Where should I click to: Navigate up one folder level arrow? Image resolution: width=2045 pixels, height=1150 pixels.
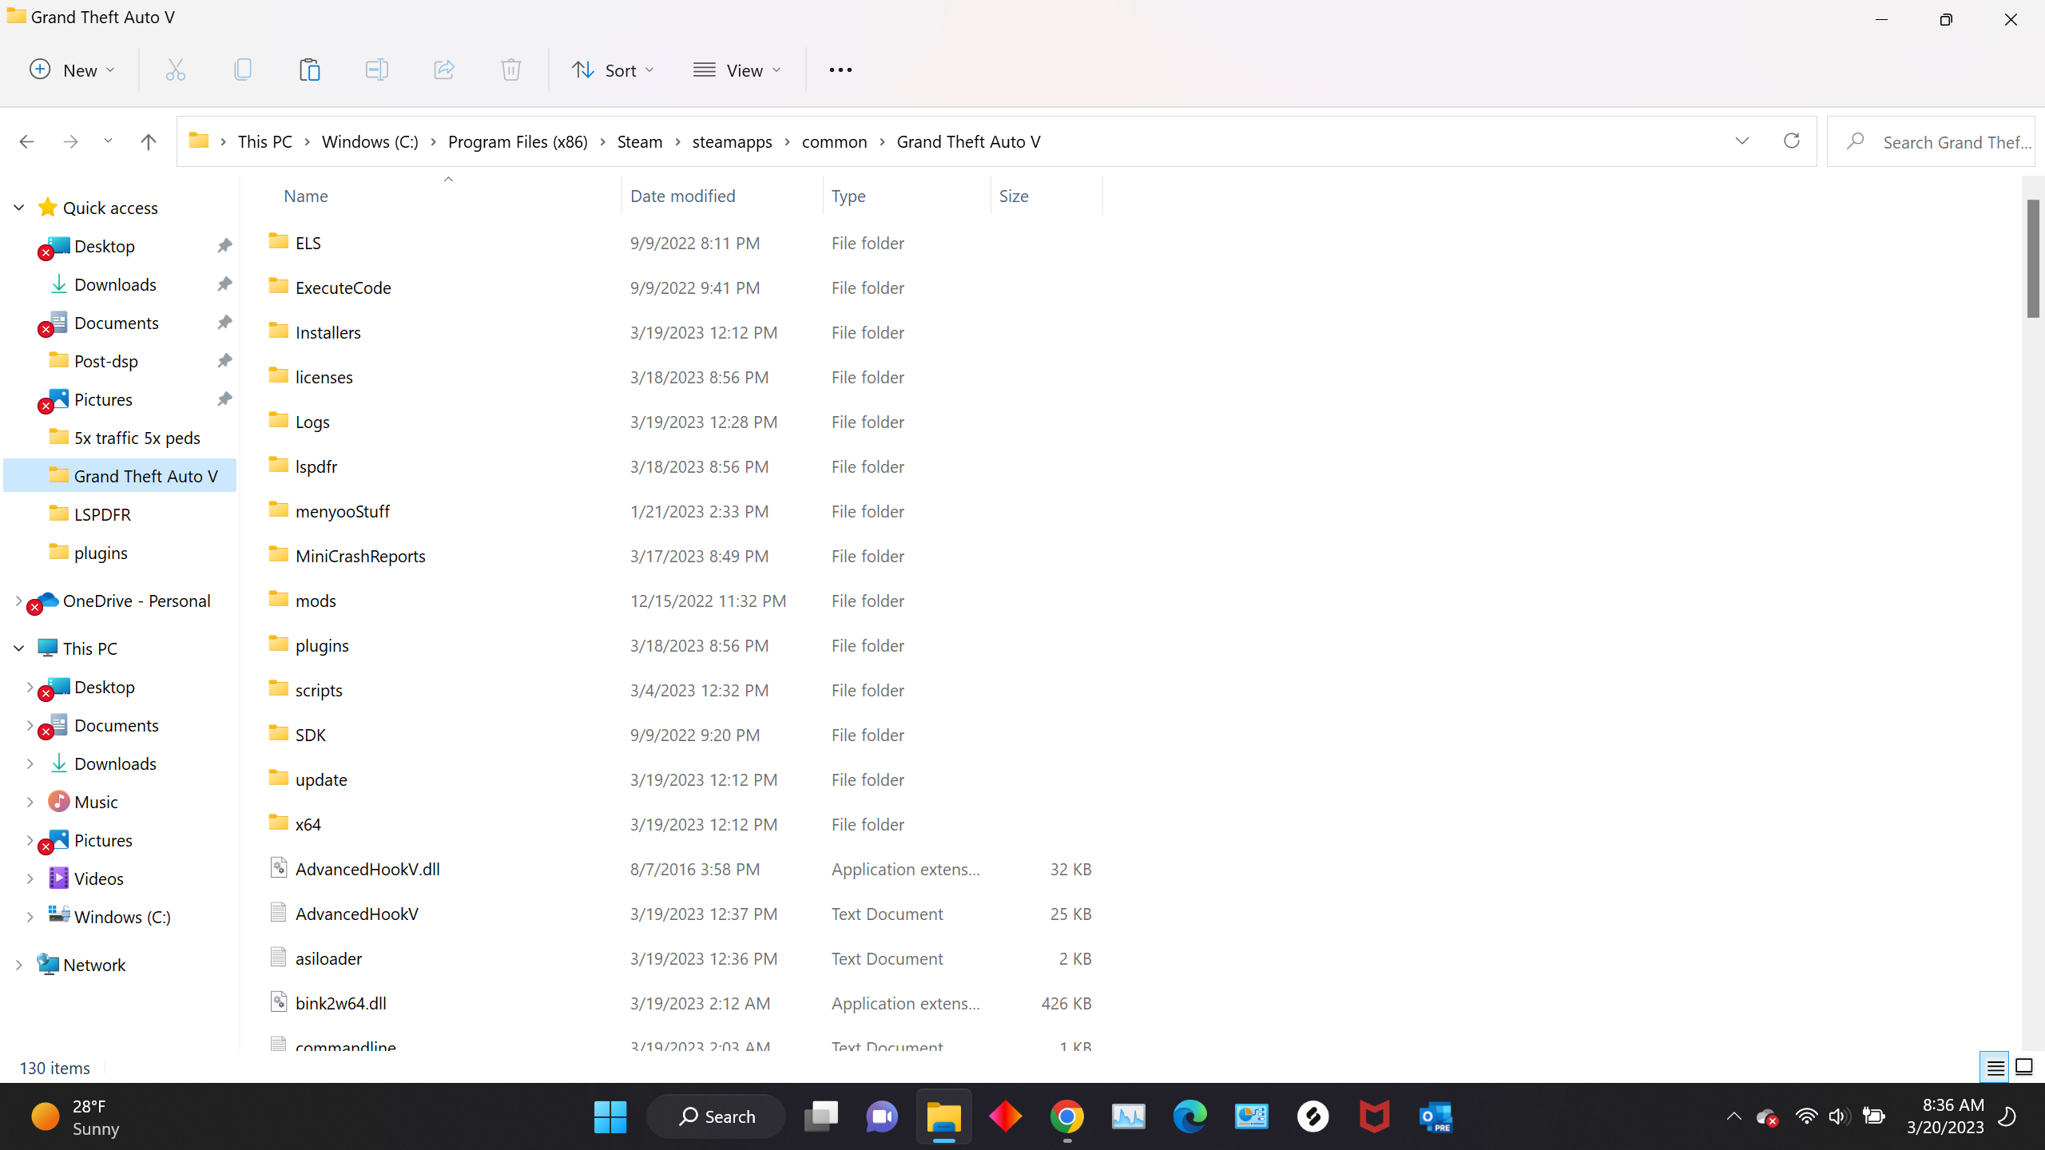pos(148,142)
